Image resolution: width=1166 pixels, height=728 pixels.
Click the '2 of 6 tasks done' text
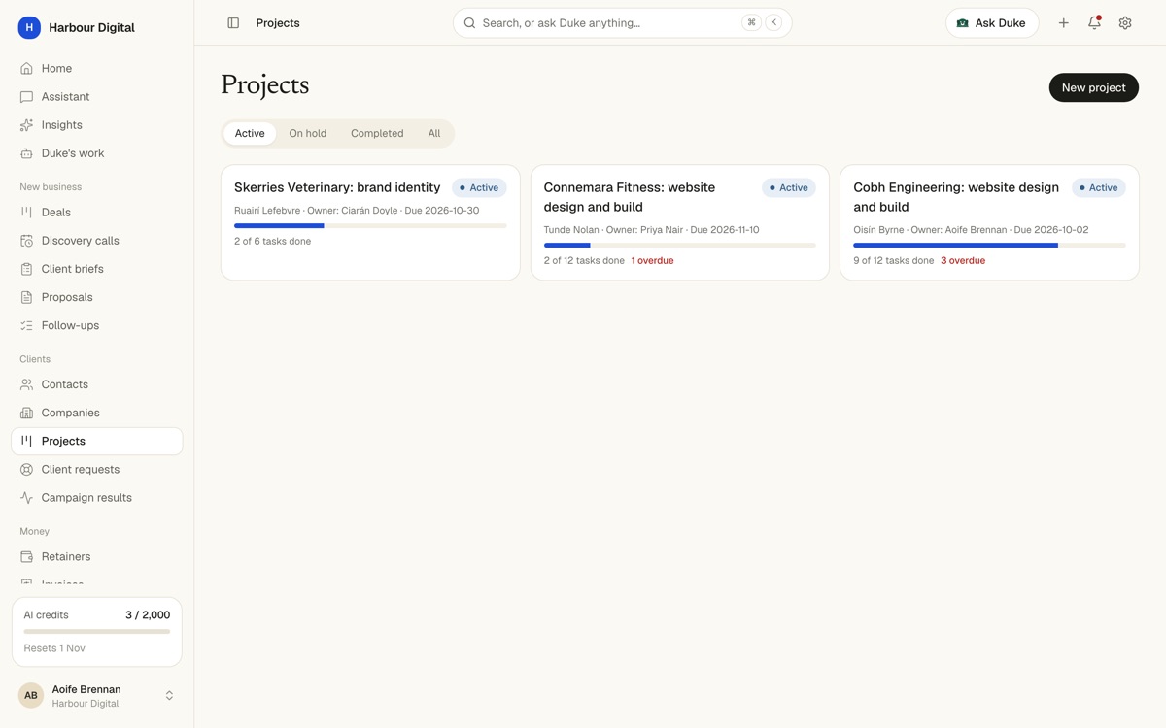click(273, 242)
